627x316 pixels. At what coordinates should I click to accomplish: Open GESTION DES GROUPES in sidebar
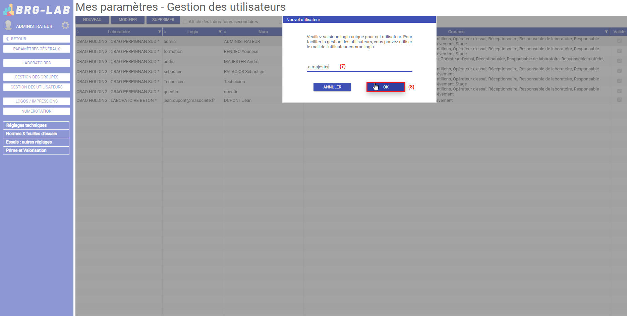(x=37, y=77)
